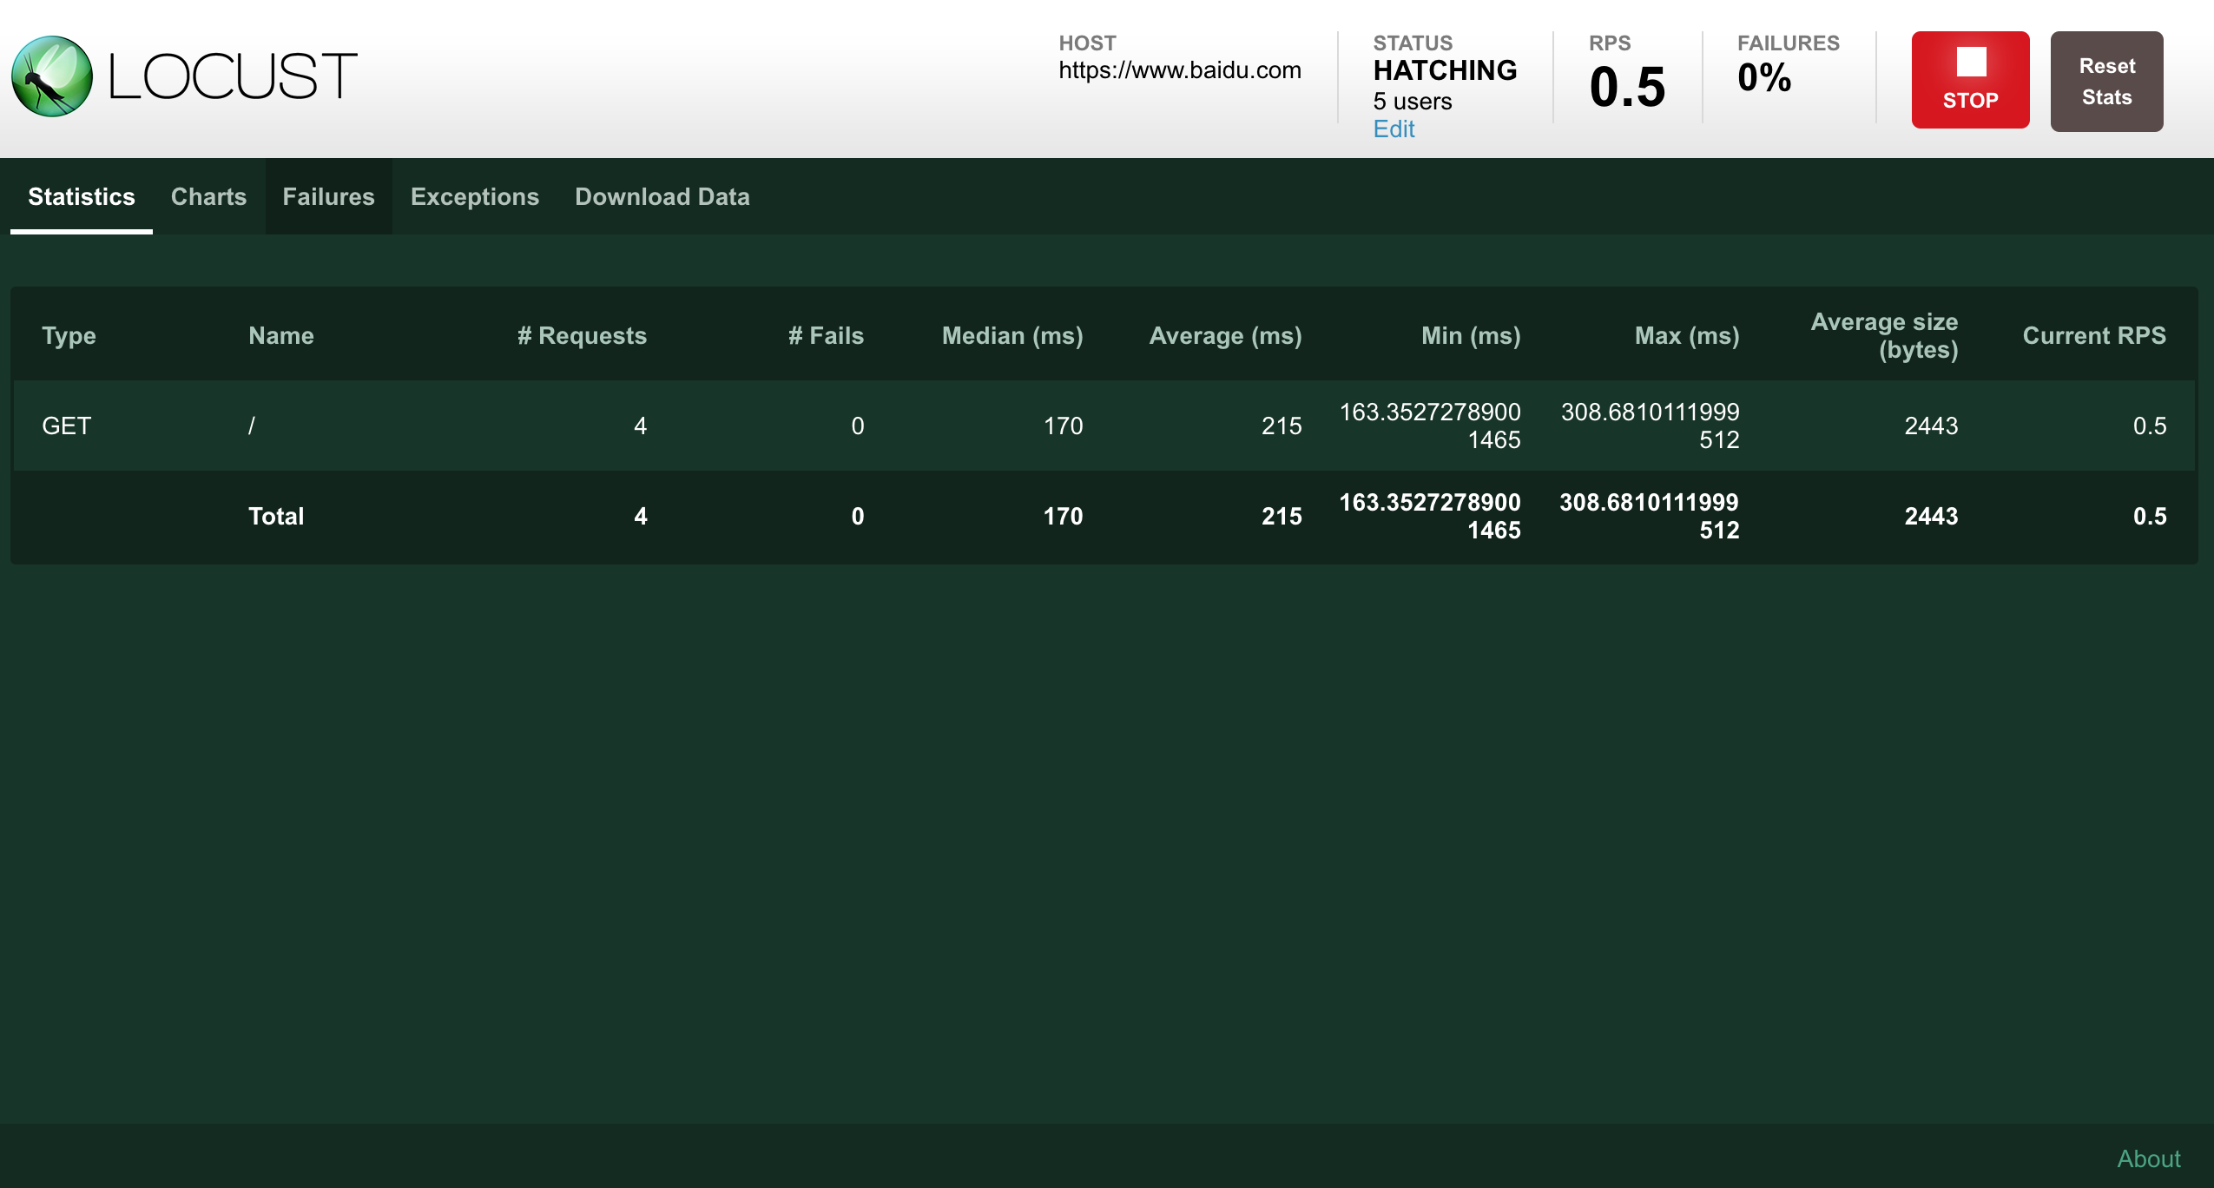Sort by the Name column header
Screen dimensions: 2214x1188
[280, 336]
